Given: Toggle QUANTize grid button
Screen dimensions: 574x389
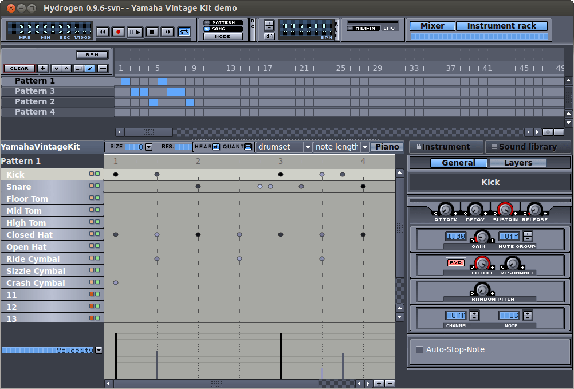Looking at the screenshot, I should tap(248, 147).
